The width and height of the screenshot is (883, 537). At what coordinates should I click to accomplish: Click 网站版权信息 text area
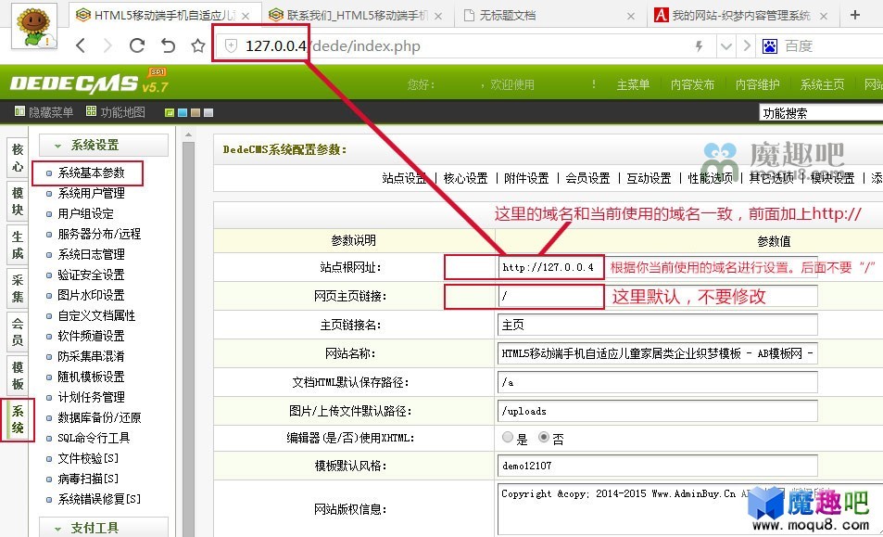click(690, 509)
